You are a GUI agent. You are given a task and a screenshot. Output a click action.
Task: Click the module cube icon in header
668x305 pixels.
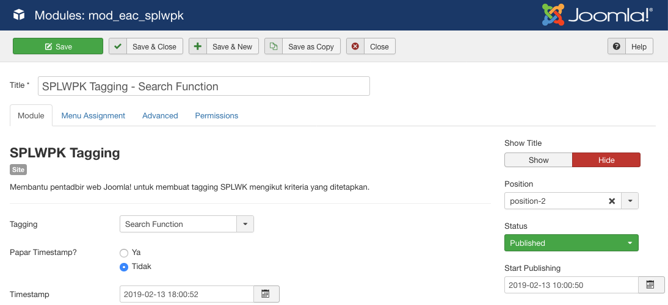coord(19,15)
